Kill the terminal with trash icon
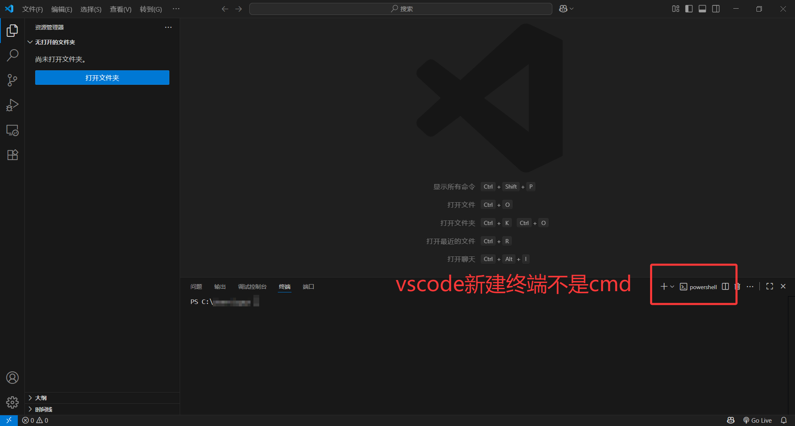795x426 pixels. tap(737, 287)
